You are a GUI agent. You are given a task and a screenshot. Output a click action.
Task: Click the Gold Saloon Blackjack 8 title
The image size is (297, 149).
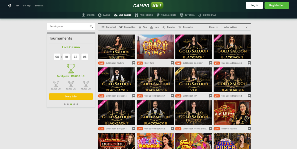tap(155, 129)
